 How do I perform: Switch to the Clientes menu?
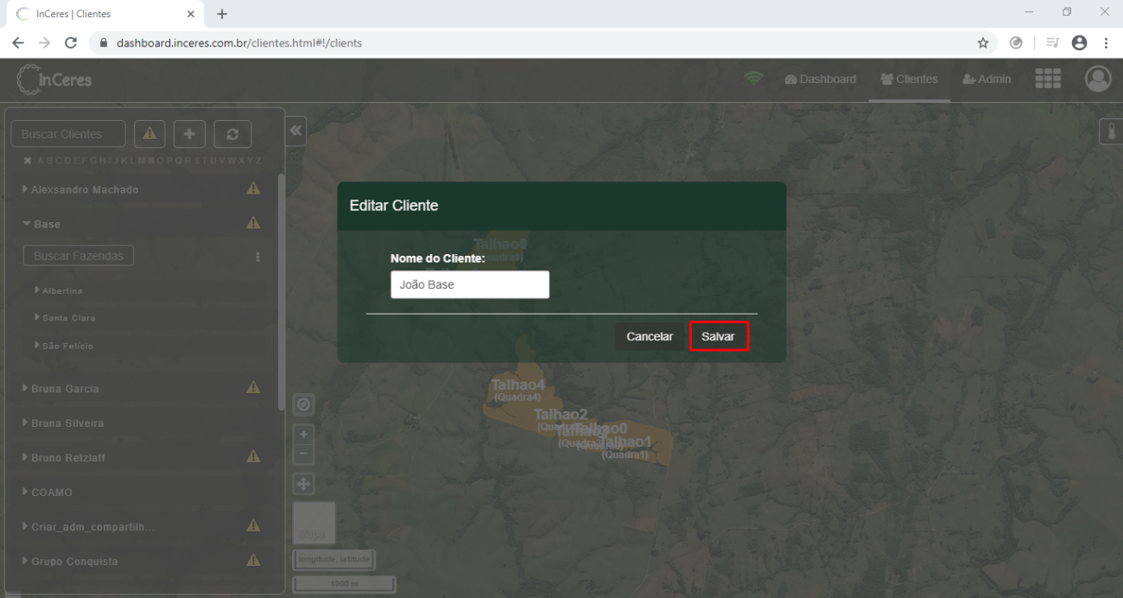tap(909, 79)
